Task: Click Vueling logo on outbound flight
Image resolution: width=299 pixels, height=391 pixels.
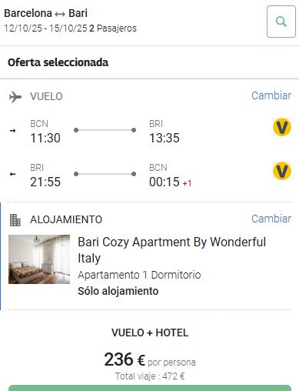Action: click(282, 127)
